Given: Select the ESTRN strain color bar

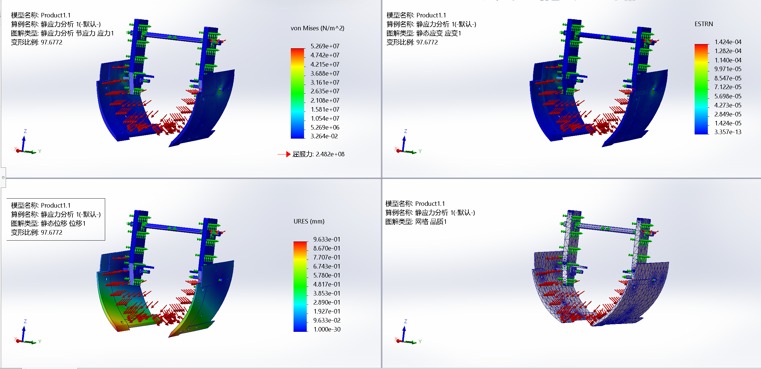Looking at the screenshot, I should click(x=701, y=89).
